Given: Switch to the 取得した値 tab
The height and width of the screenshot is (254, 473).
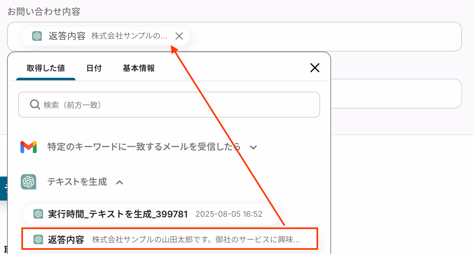Looking at the screenshot, I should click(46, 68).
